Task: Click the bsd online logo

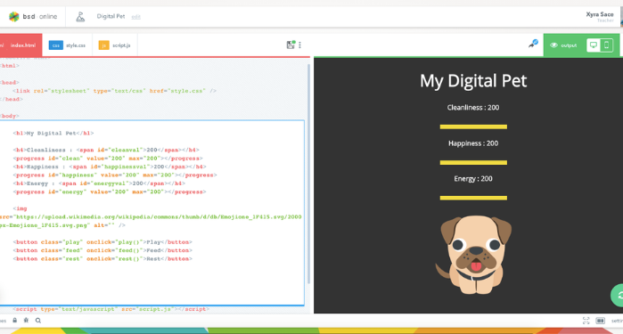Action: tap(33, 16)
